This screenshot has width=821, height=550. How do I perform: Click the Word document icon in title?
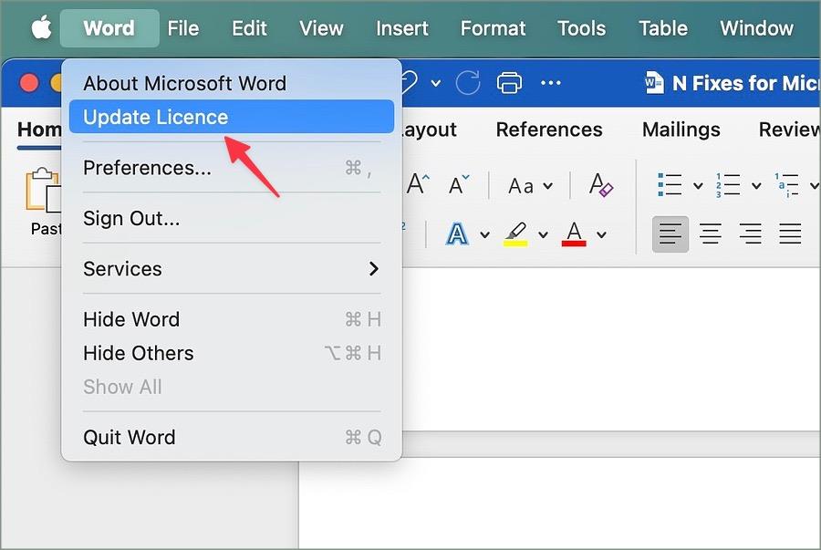click(x=654, y=83)
